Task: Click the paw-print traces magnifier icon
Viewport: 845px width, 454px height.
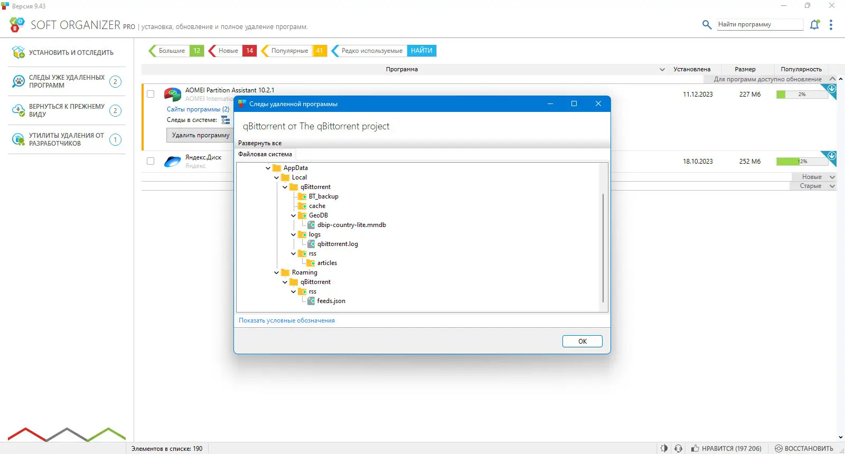Action: pyautogui.click(x=18, y=81)
